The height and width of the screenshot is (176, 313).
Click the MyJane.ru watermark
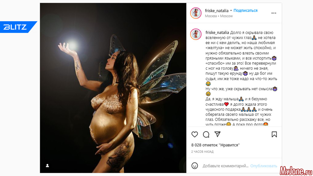tap(296, 171)
